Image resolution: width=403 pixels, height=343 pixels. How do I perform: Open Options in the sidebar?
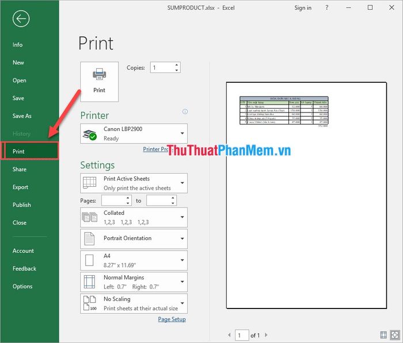(x=22, y=286)
